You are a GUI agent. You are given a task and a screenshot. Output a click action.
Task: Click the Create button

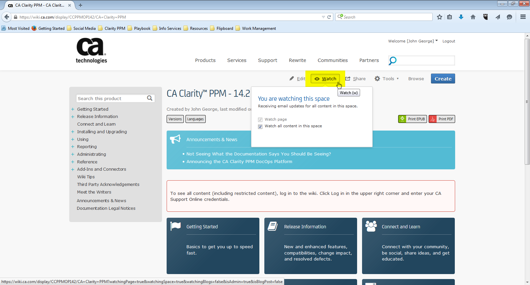[x=443, y=79]
